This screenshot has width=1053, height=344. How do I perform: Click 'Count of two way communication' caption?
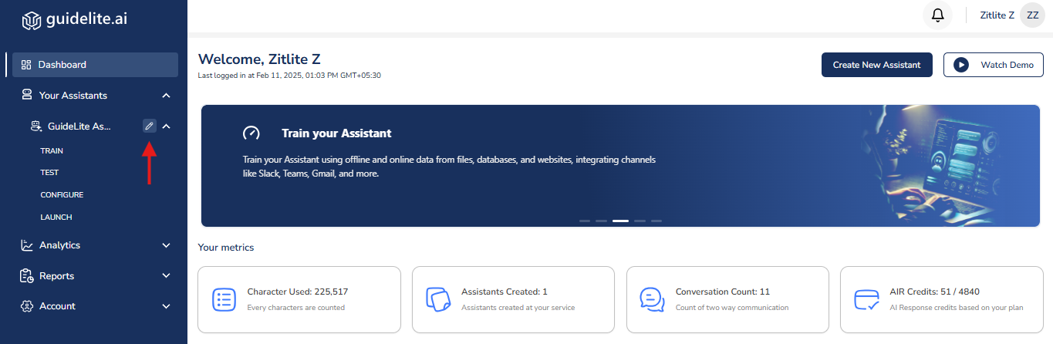[x=732, y=308]
